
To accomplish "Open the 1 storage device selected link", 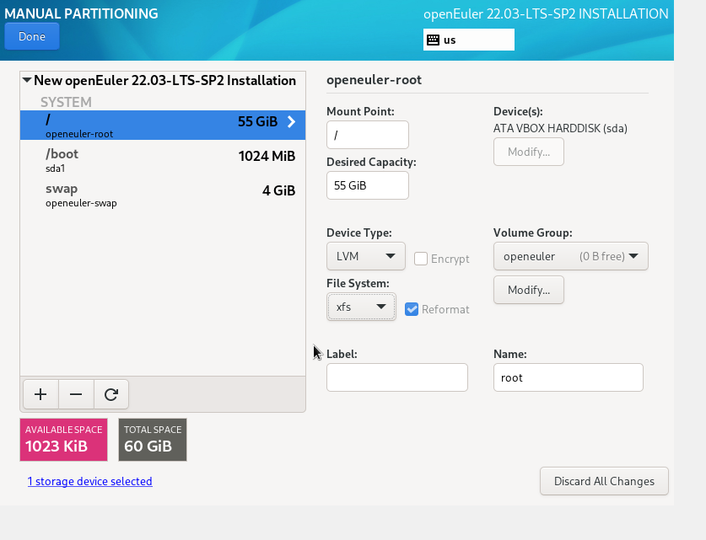I will (x=89, y=481).
